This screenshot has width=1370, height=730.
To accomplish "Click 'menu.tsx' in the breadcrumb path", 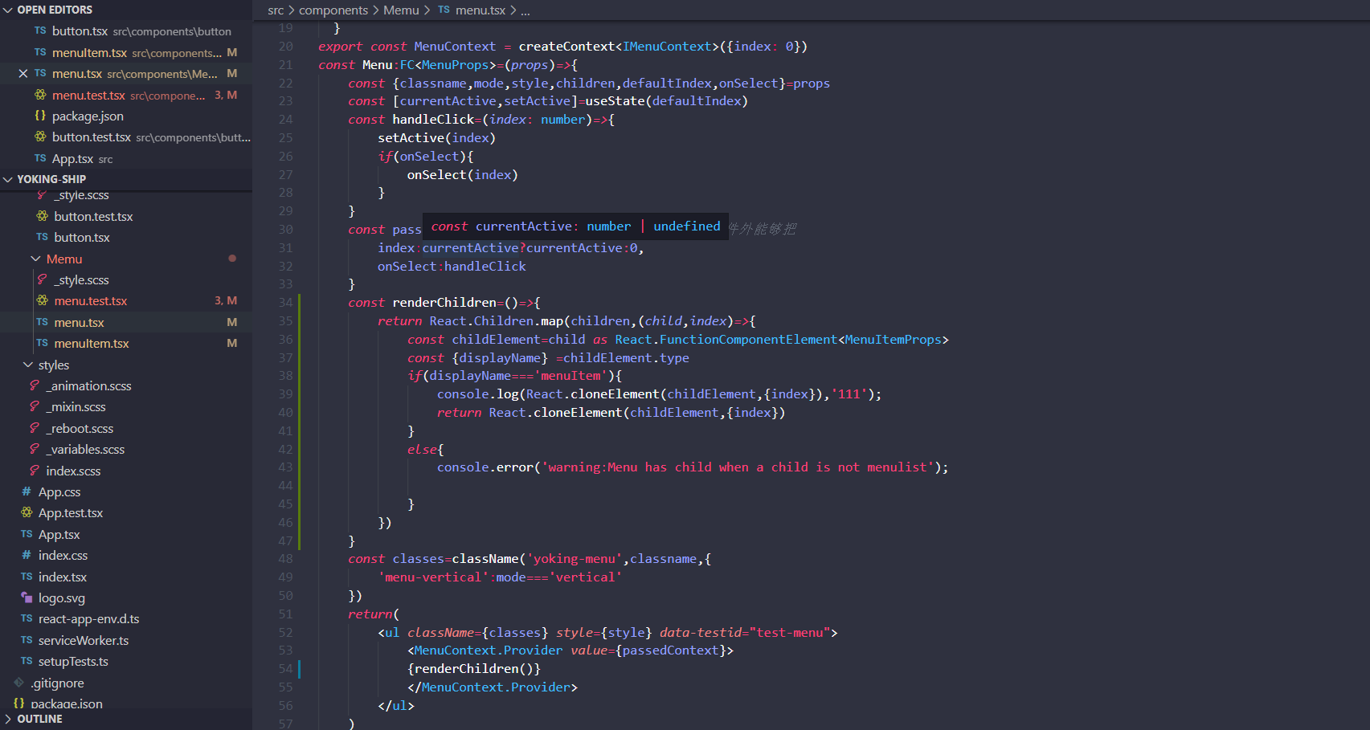I will (x=481, y=10).
